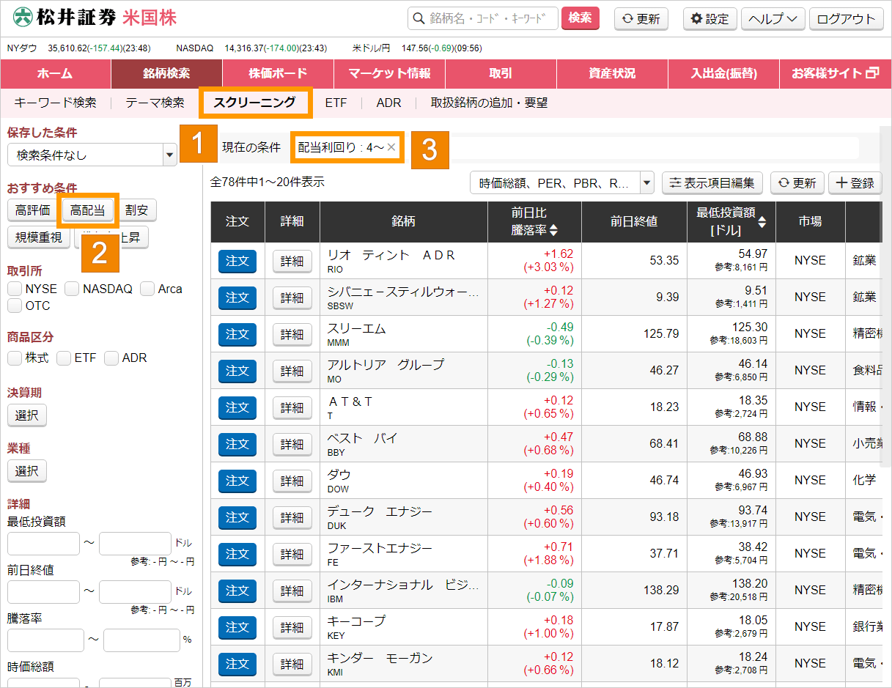The height and width of the screenshot is (688, 892).
Task: Enable the ETF product type checkbox
Action: tap(64, 358)
